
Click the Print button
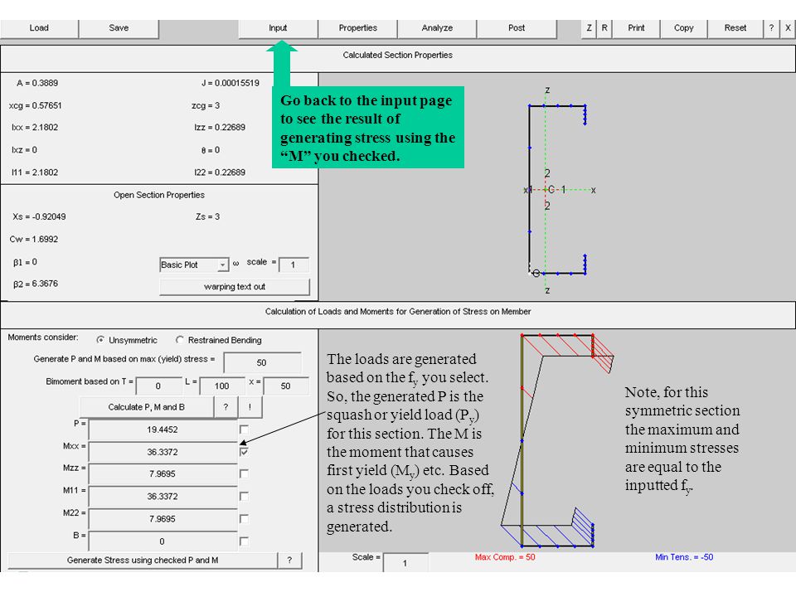[x=636, y=28]
